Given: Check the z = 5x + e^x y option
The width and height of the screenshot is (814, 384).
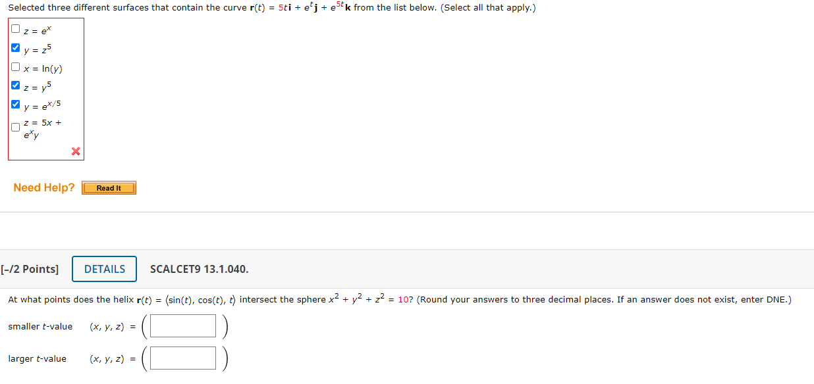Looking at the screenshot, I should tap(14, 127).
